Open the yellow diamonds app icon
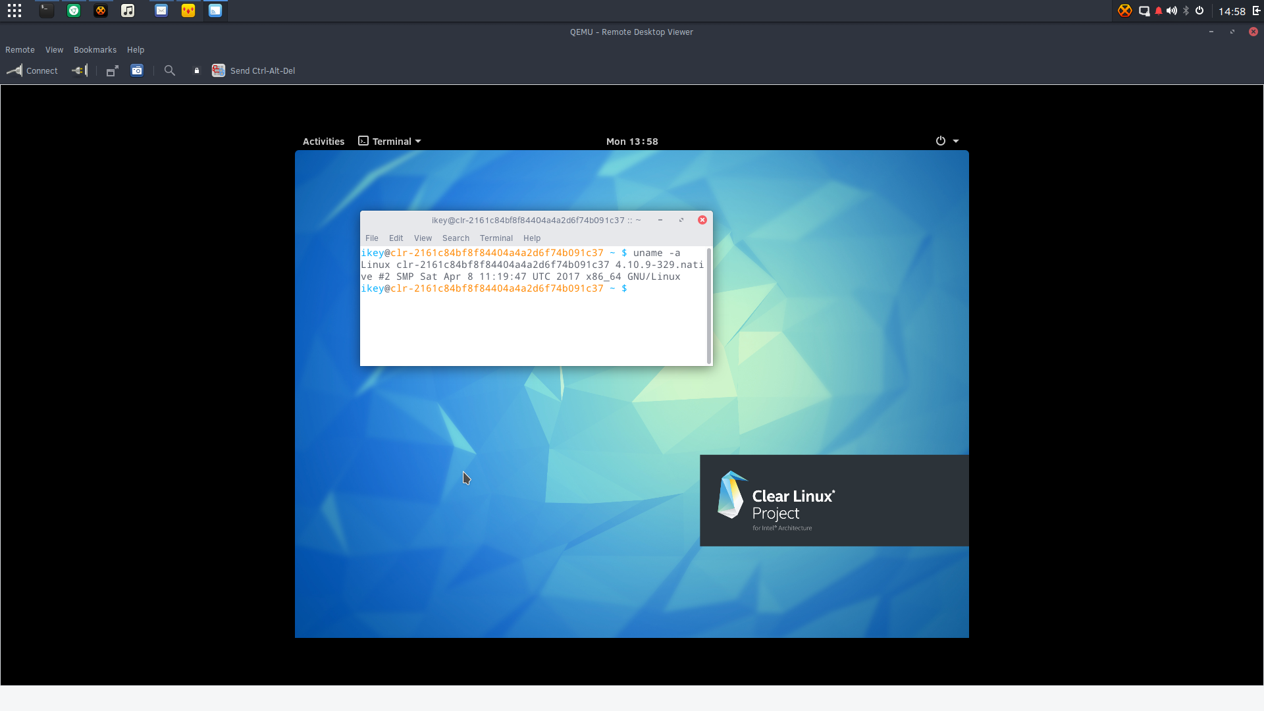Viewport: 1264px width, 711px height. pyautogui.click(x=188, y=11)
